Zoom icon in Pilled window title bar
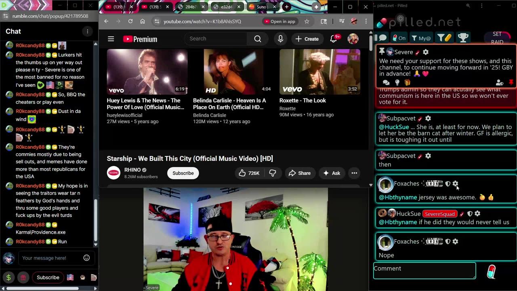The image size is (517, 291). pyautogui.click(x=468, y=6)
